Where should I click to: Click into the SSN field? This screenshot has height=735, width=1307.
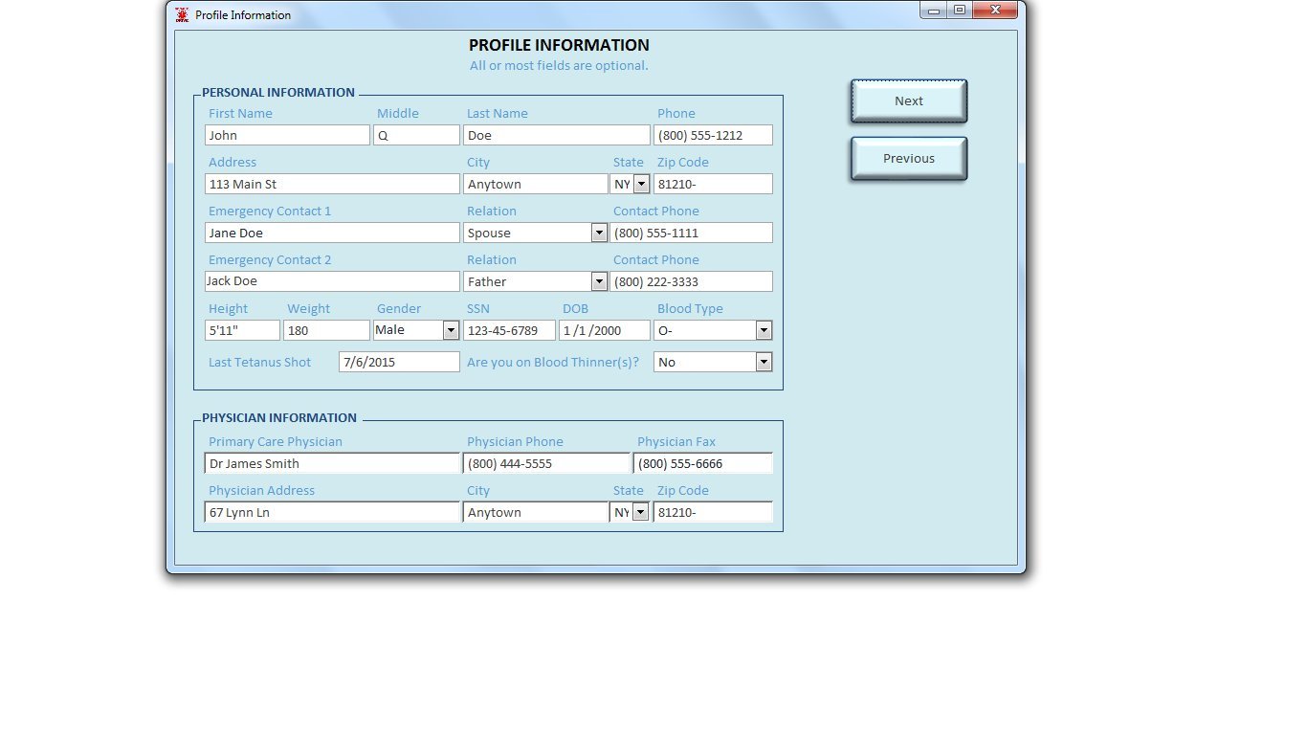click(509, 330)
